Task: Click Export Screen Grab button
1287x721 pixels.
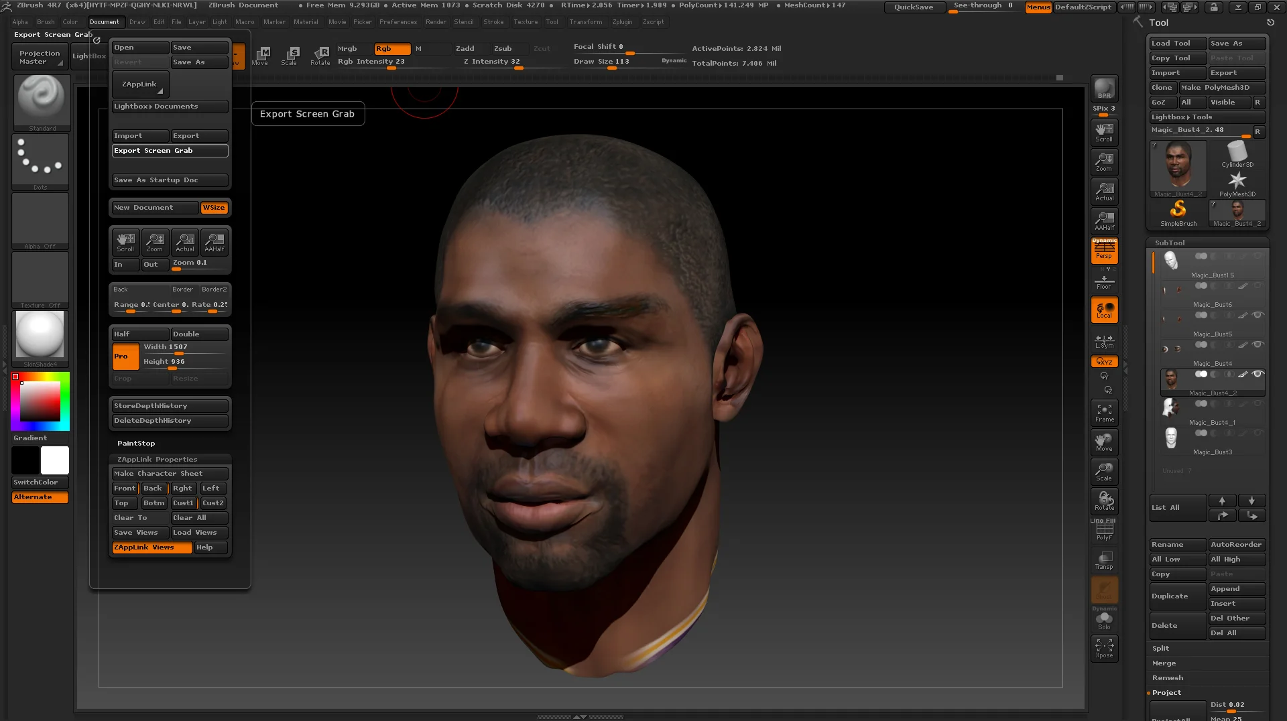Action: click(170, 151)
